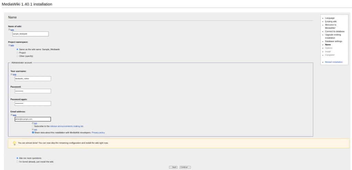Click the Name of wiki input field

coord(31,34)
